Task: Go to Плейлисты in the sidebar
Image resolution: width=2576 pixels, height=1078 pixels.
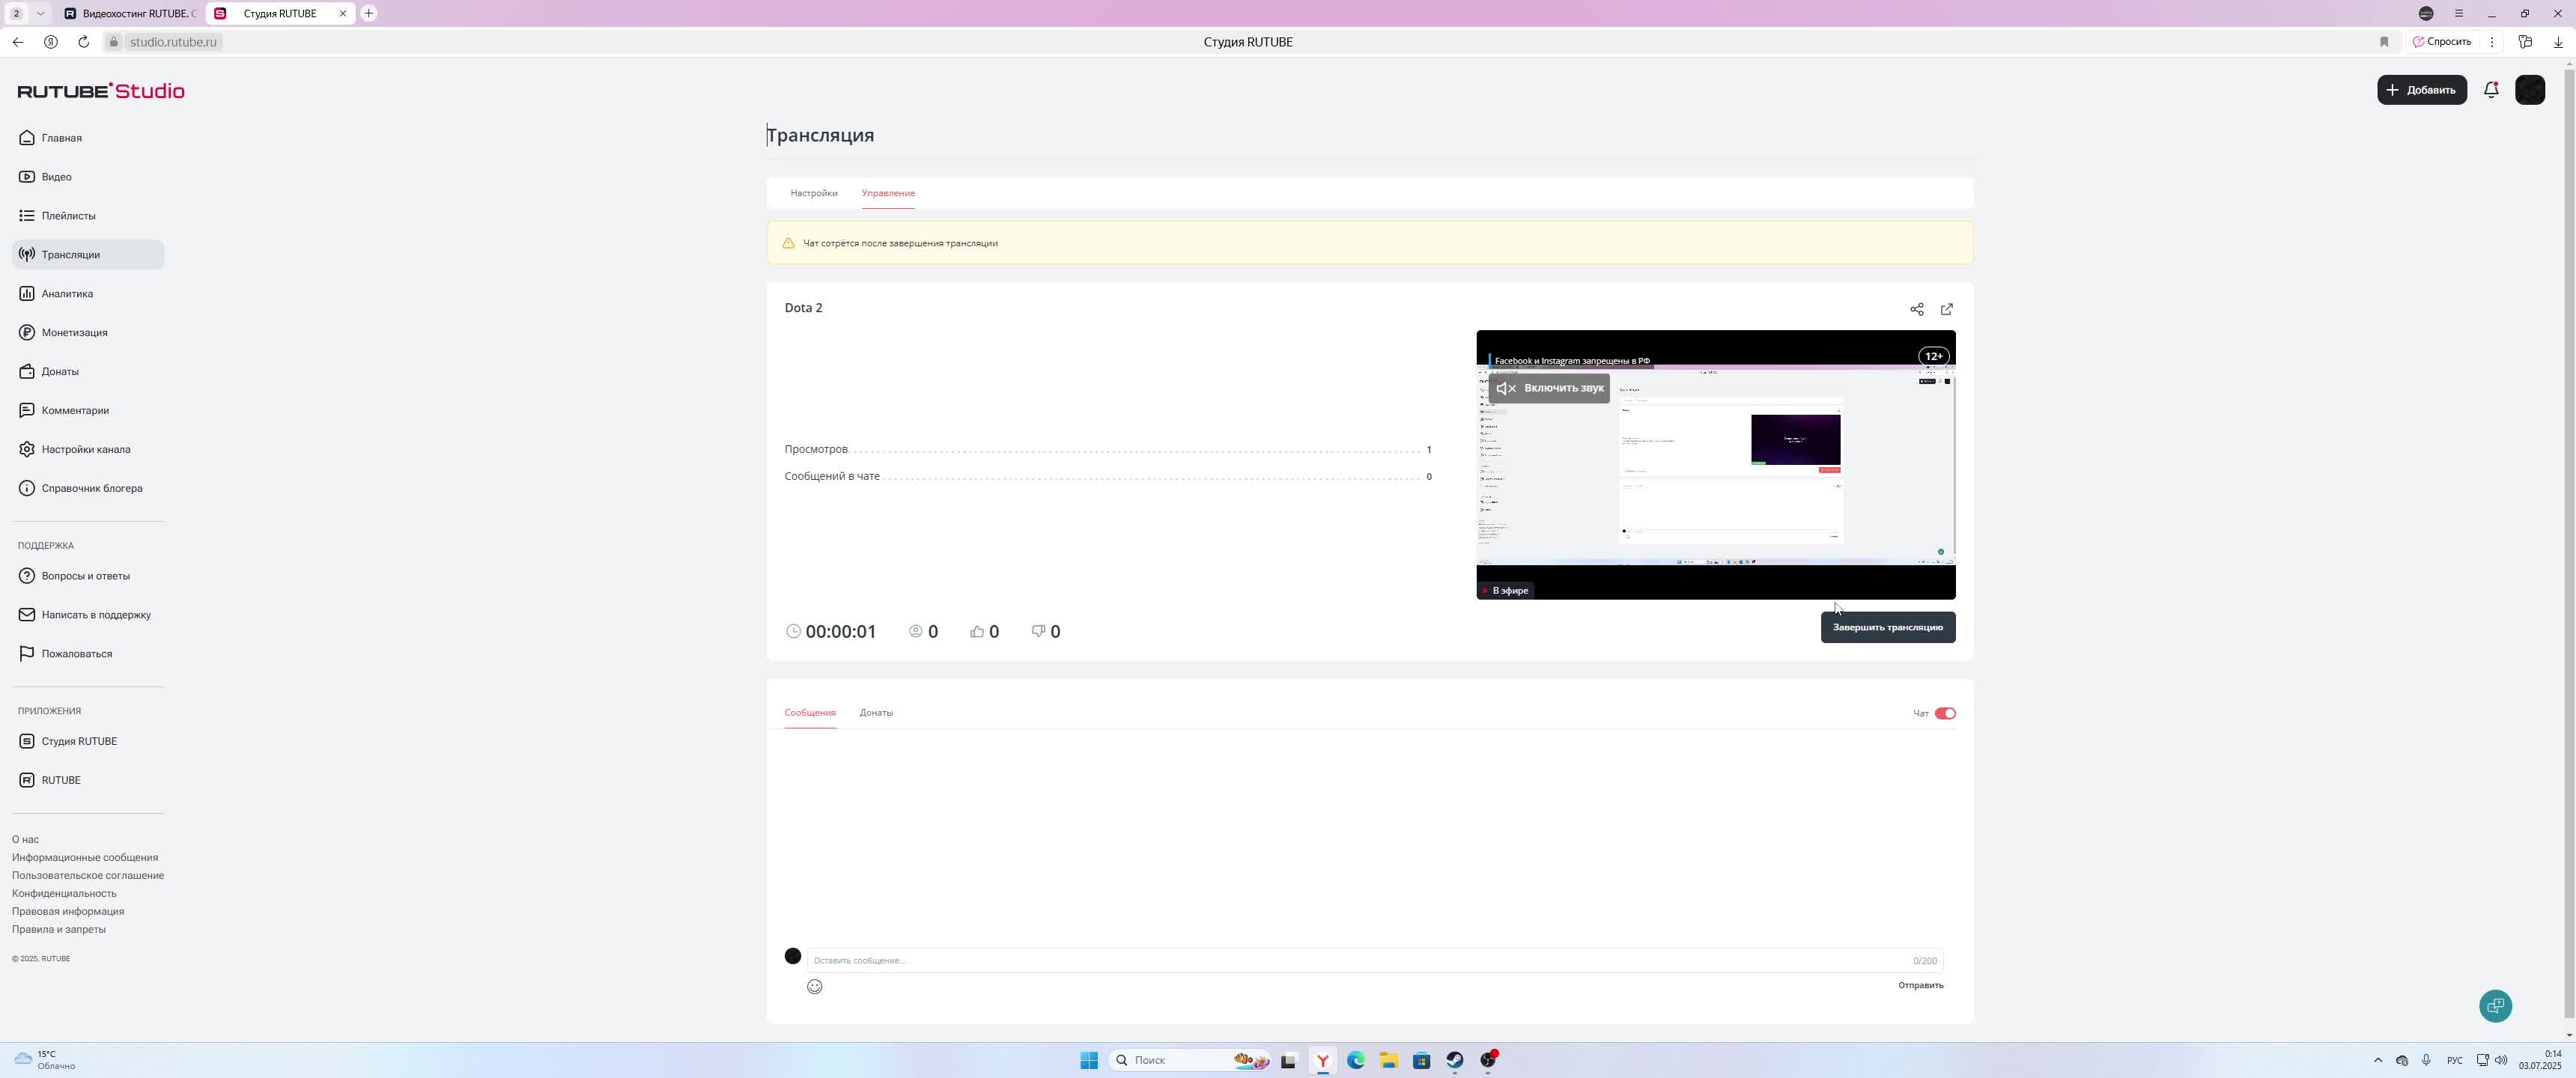Action: [x=88, y=216]
